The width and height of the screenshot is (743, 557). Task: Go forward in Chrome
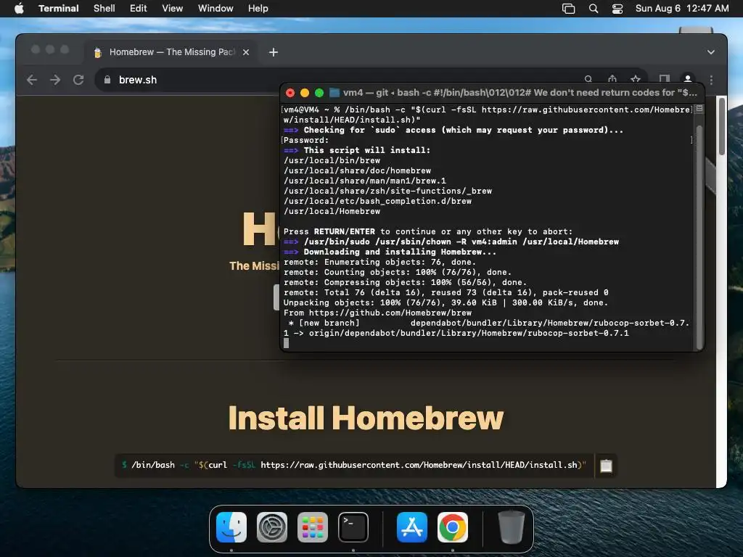click(x=55, y=80)
